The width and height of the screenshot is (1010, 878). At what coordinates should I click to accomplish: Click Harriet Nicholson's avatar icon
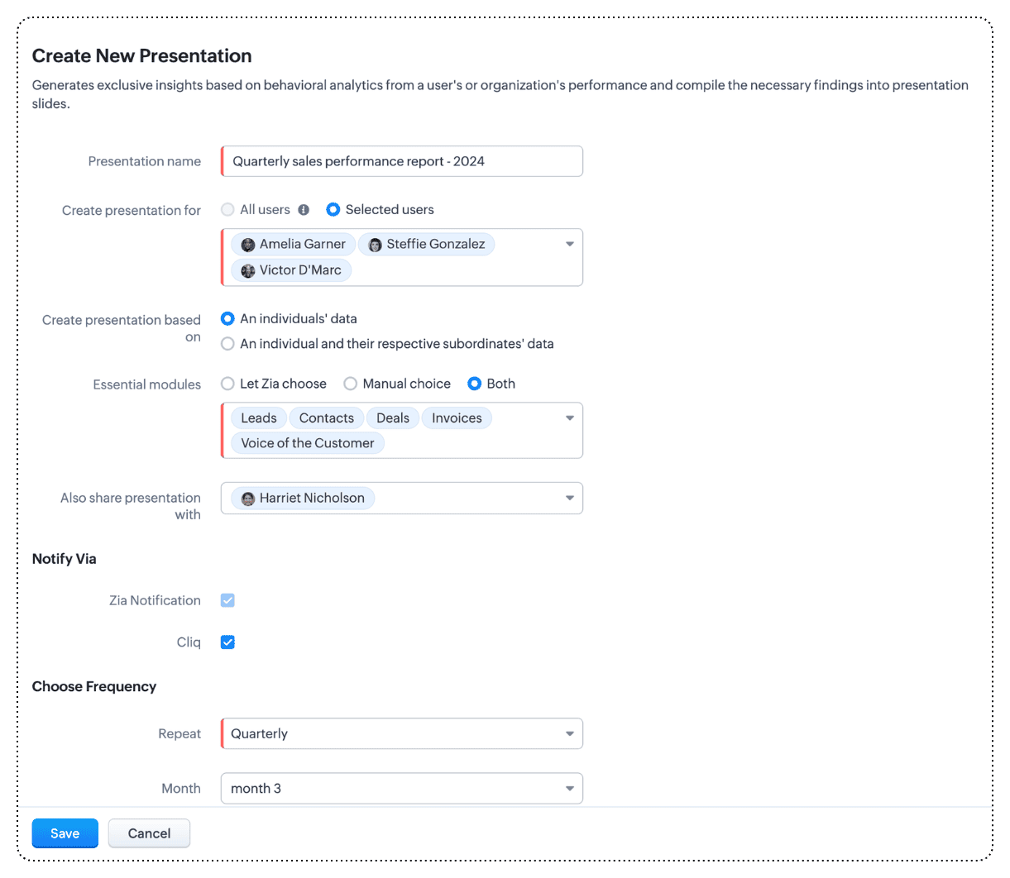248,499
